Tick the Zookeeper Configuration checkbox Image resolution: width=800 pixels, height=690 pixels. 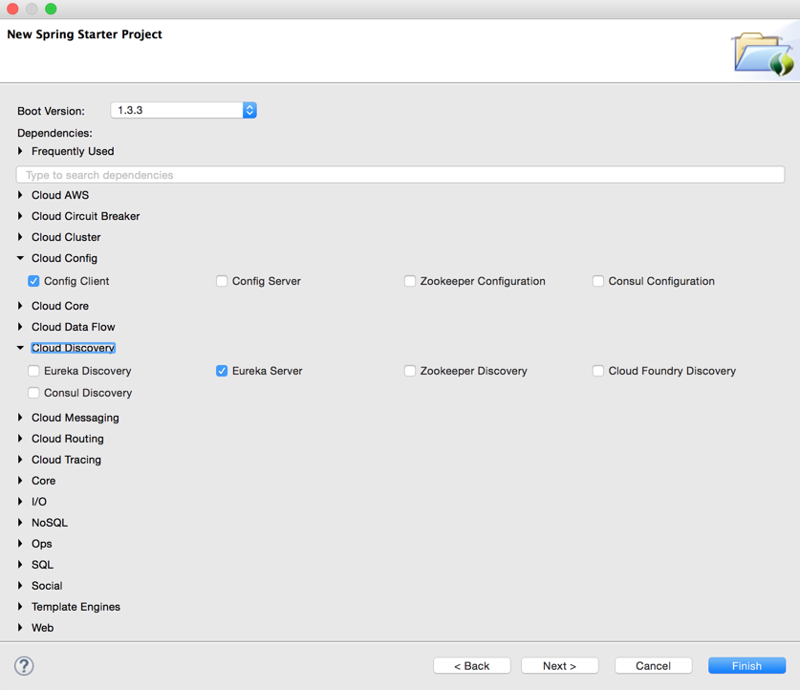410,281
